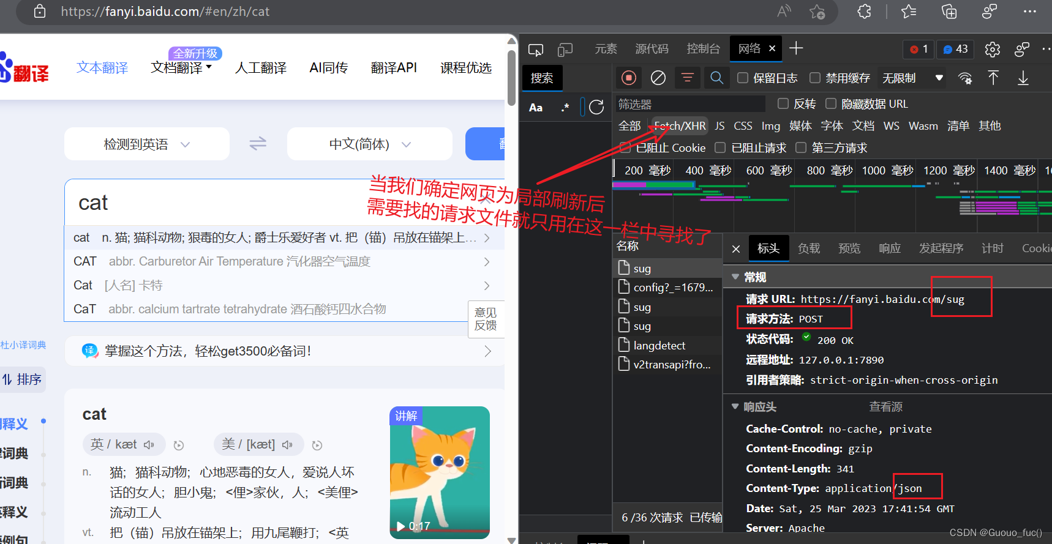
Task: Play British pronunciation speaker icon
Action: (x=149, y=445)
